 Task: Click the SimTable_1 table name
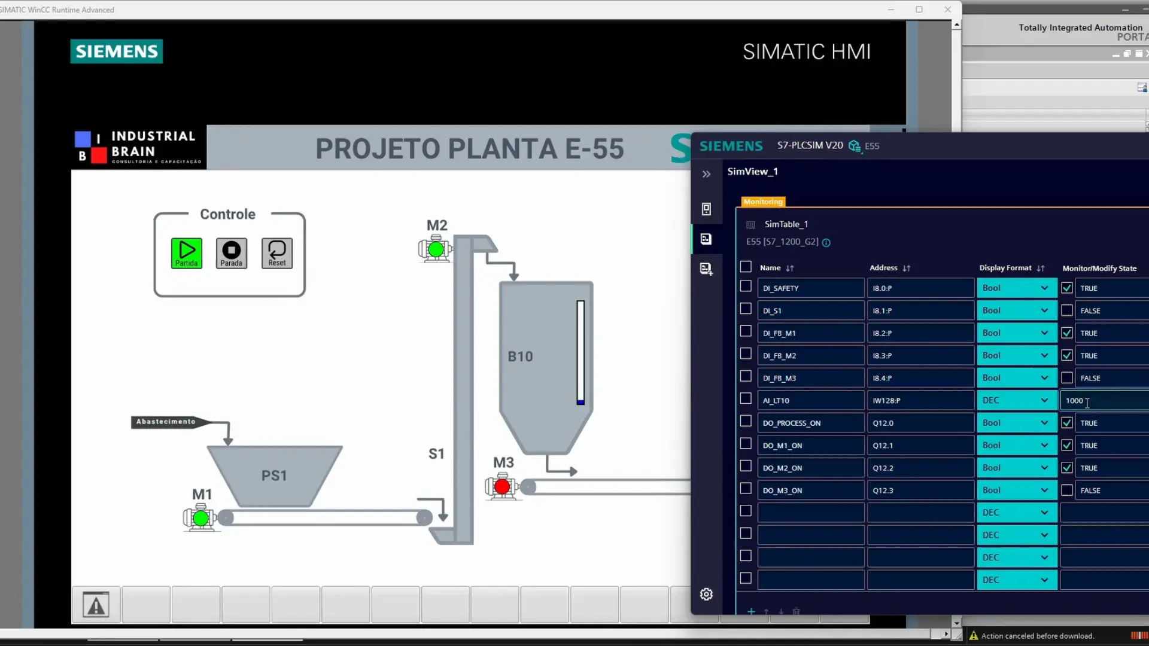point(786,224)
